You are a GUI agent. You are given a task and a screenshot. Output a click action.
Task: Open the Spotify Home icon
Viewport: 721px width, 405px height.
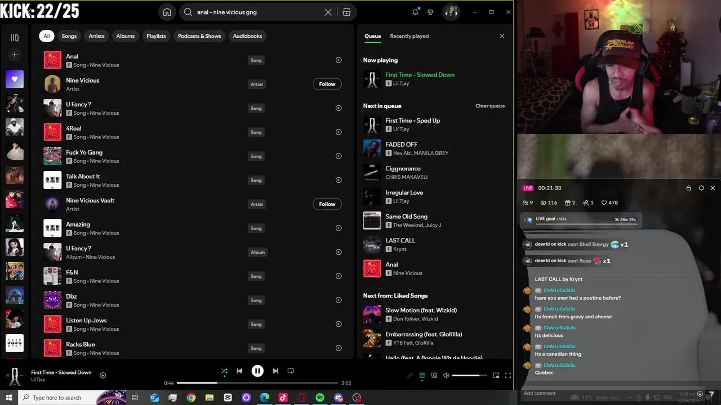click(167, 12)
